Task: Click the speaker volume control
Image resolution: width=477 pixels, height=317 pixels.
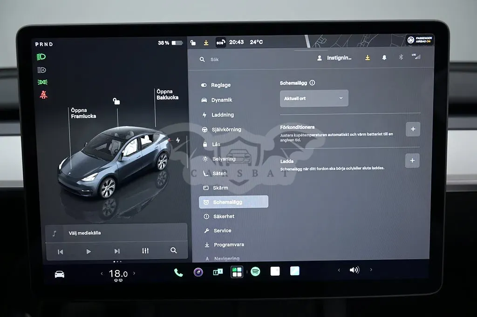Action: click(x=354, y=270)
